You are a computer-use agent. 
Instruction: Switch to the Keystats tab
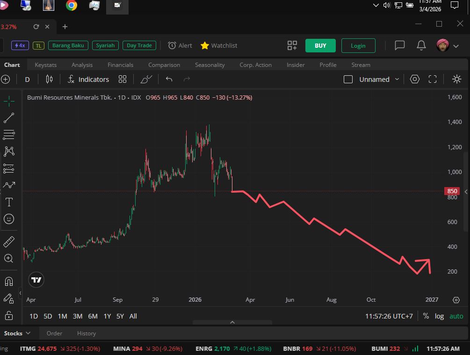[x=45, y=65]
